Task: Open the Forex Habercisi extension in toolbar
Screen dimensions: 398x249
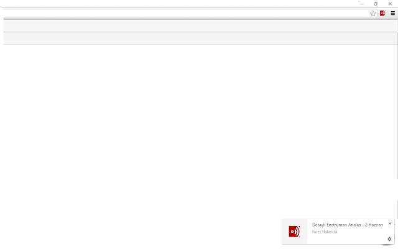Action: (x=382, y=13)
